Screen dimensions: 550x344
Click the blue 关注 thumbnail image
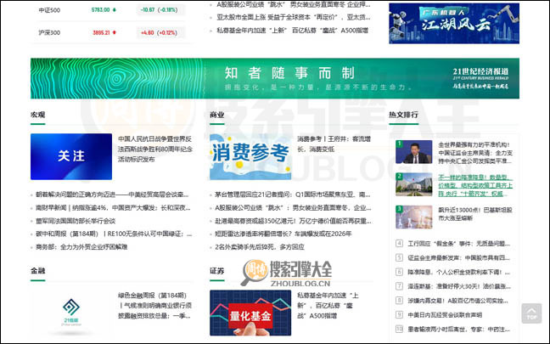click(71, 156)
